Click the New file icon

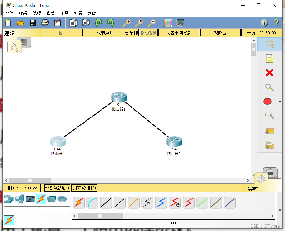pyautogui.click(x=8, y=23)
